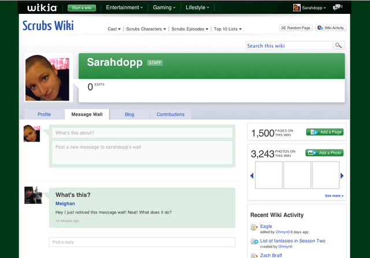Image resolution: width=370 pixels, height=258 pixels.
Task: Open Ohmyn0 link under Eagle
Action: 283,232
